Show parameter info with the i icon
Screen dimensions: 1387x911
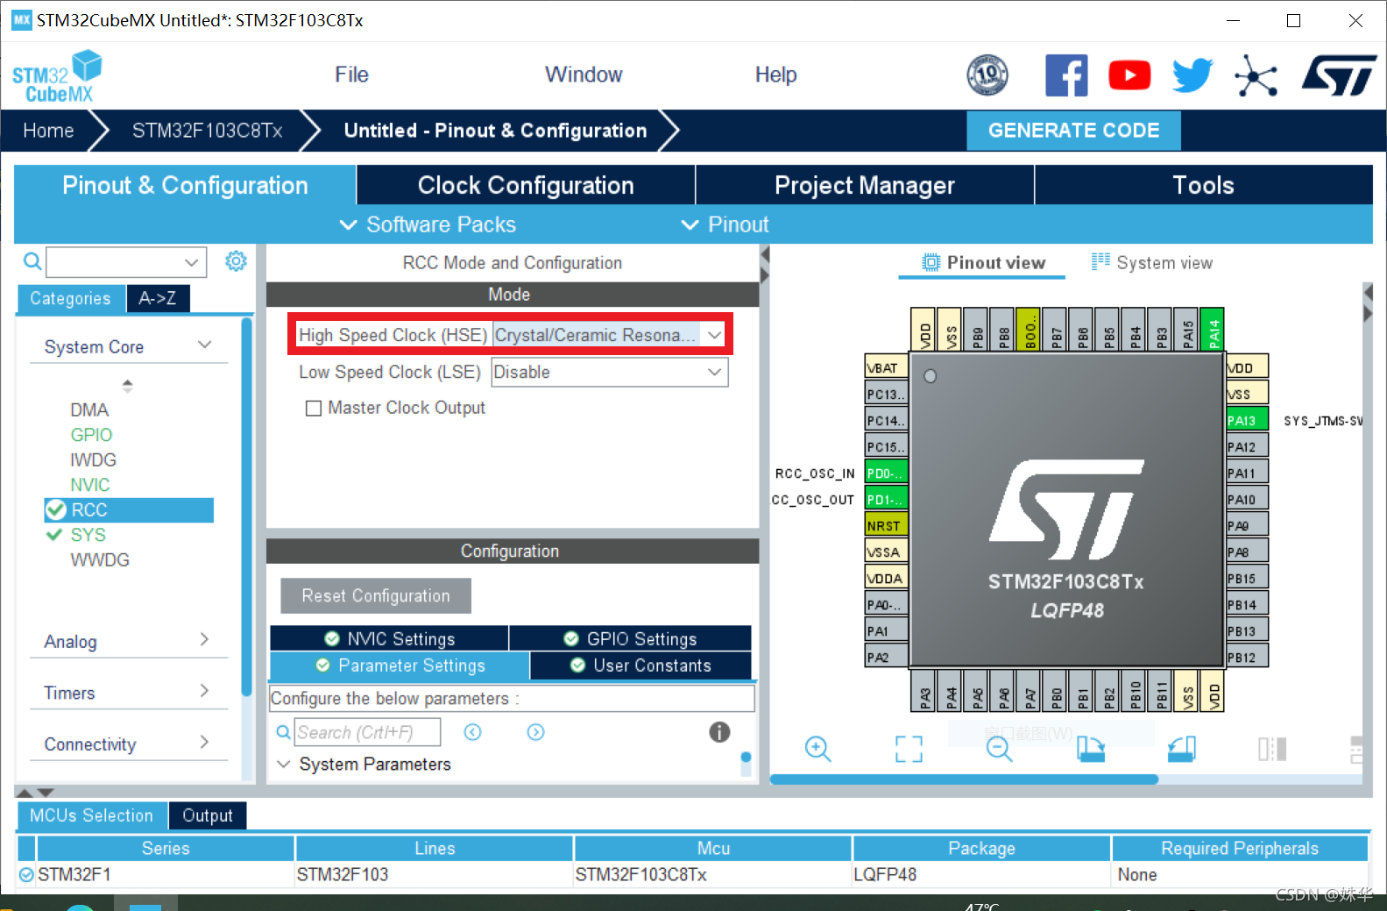pos(719,732)
